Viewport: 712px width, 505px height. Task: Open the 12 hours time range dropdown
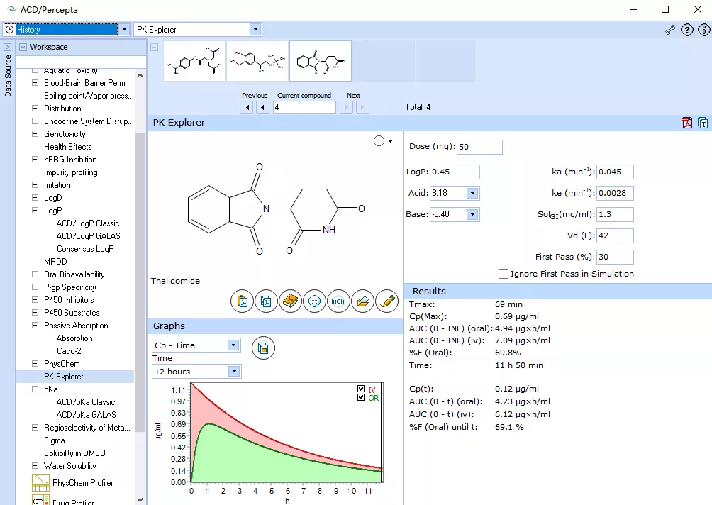click(233, 372)
